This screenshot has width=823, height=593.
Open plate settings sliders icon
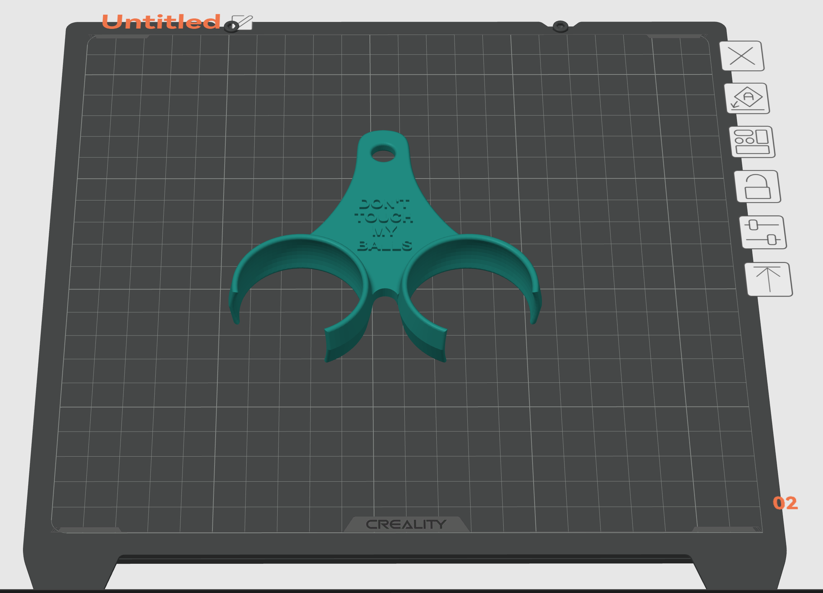coord(763,232)
